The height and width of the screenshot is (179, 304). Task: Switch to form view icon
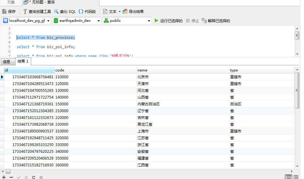click(x=296, y=177)
